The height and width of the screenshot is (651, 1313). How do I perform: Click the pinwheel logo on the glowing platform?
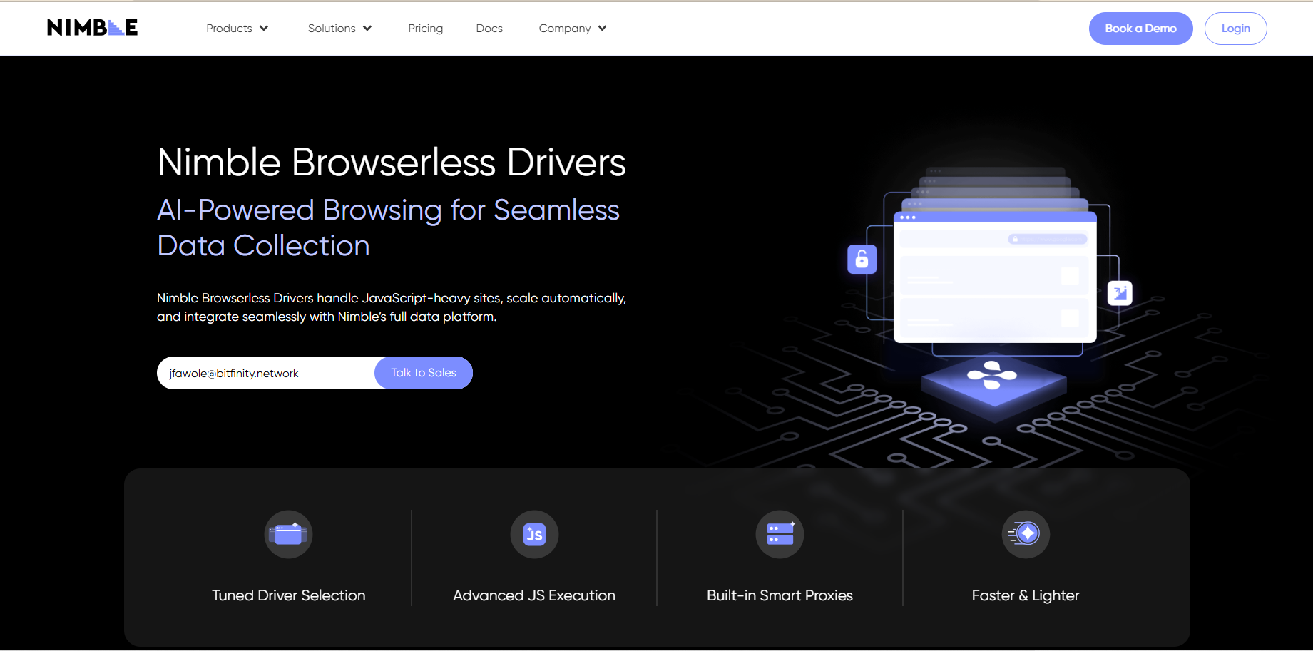coord(992,375)
